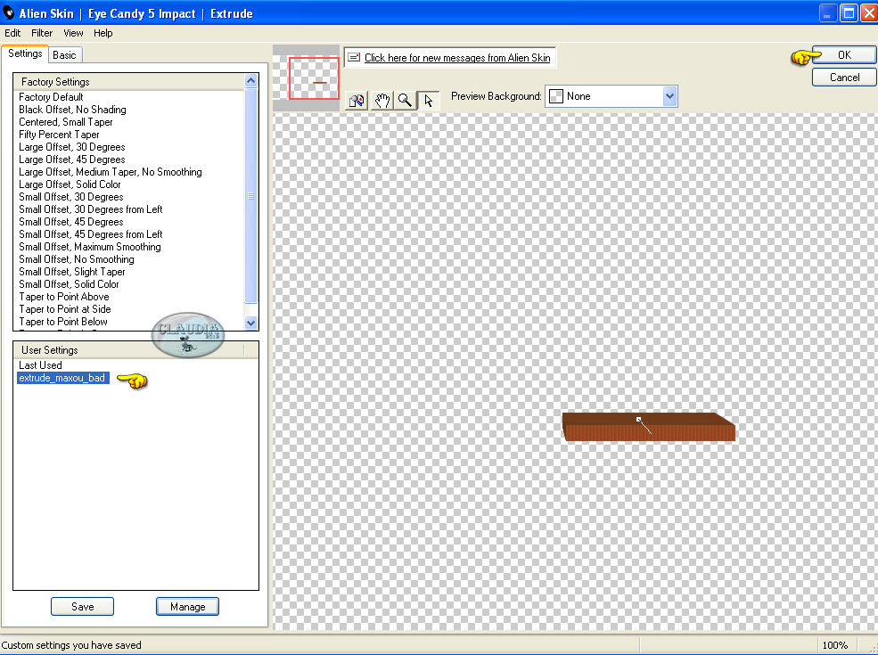Select Taper to Point Above preset
The height and width of the screenshot is (655, 878).
click(64, 297)
